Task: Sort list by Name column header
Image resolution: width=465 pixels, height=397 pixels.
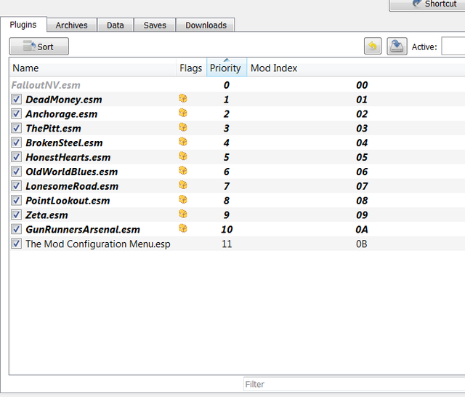Action: click(93, 68)
